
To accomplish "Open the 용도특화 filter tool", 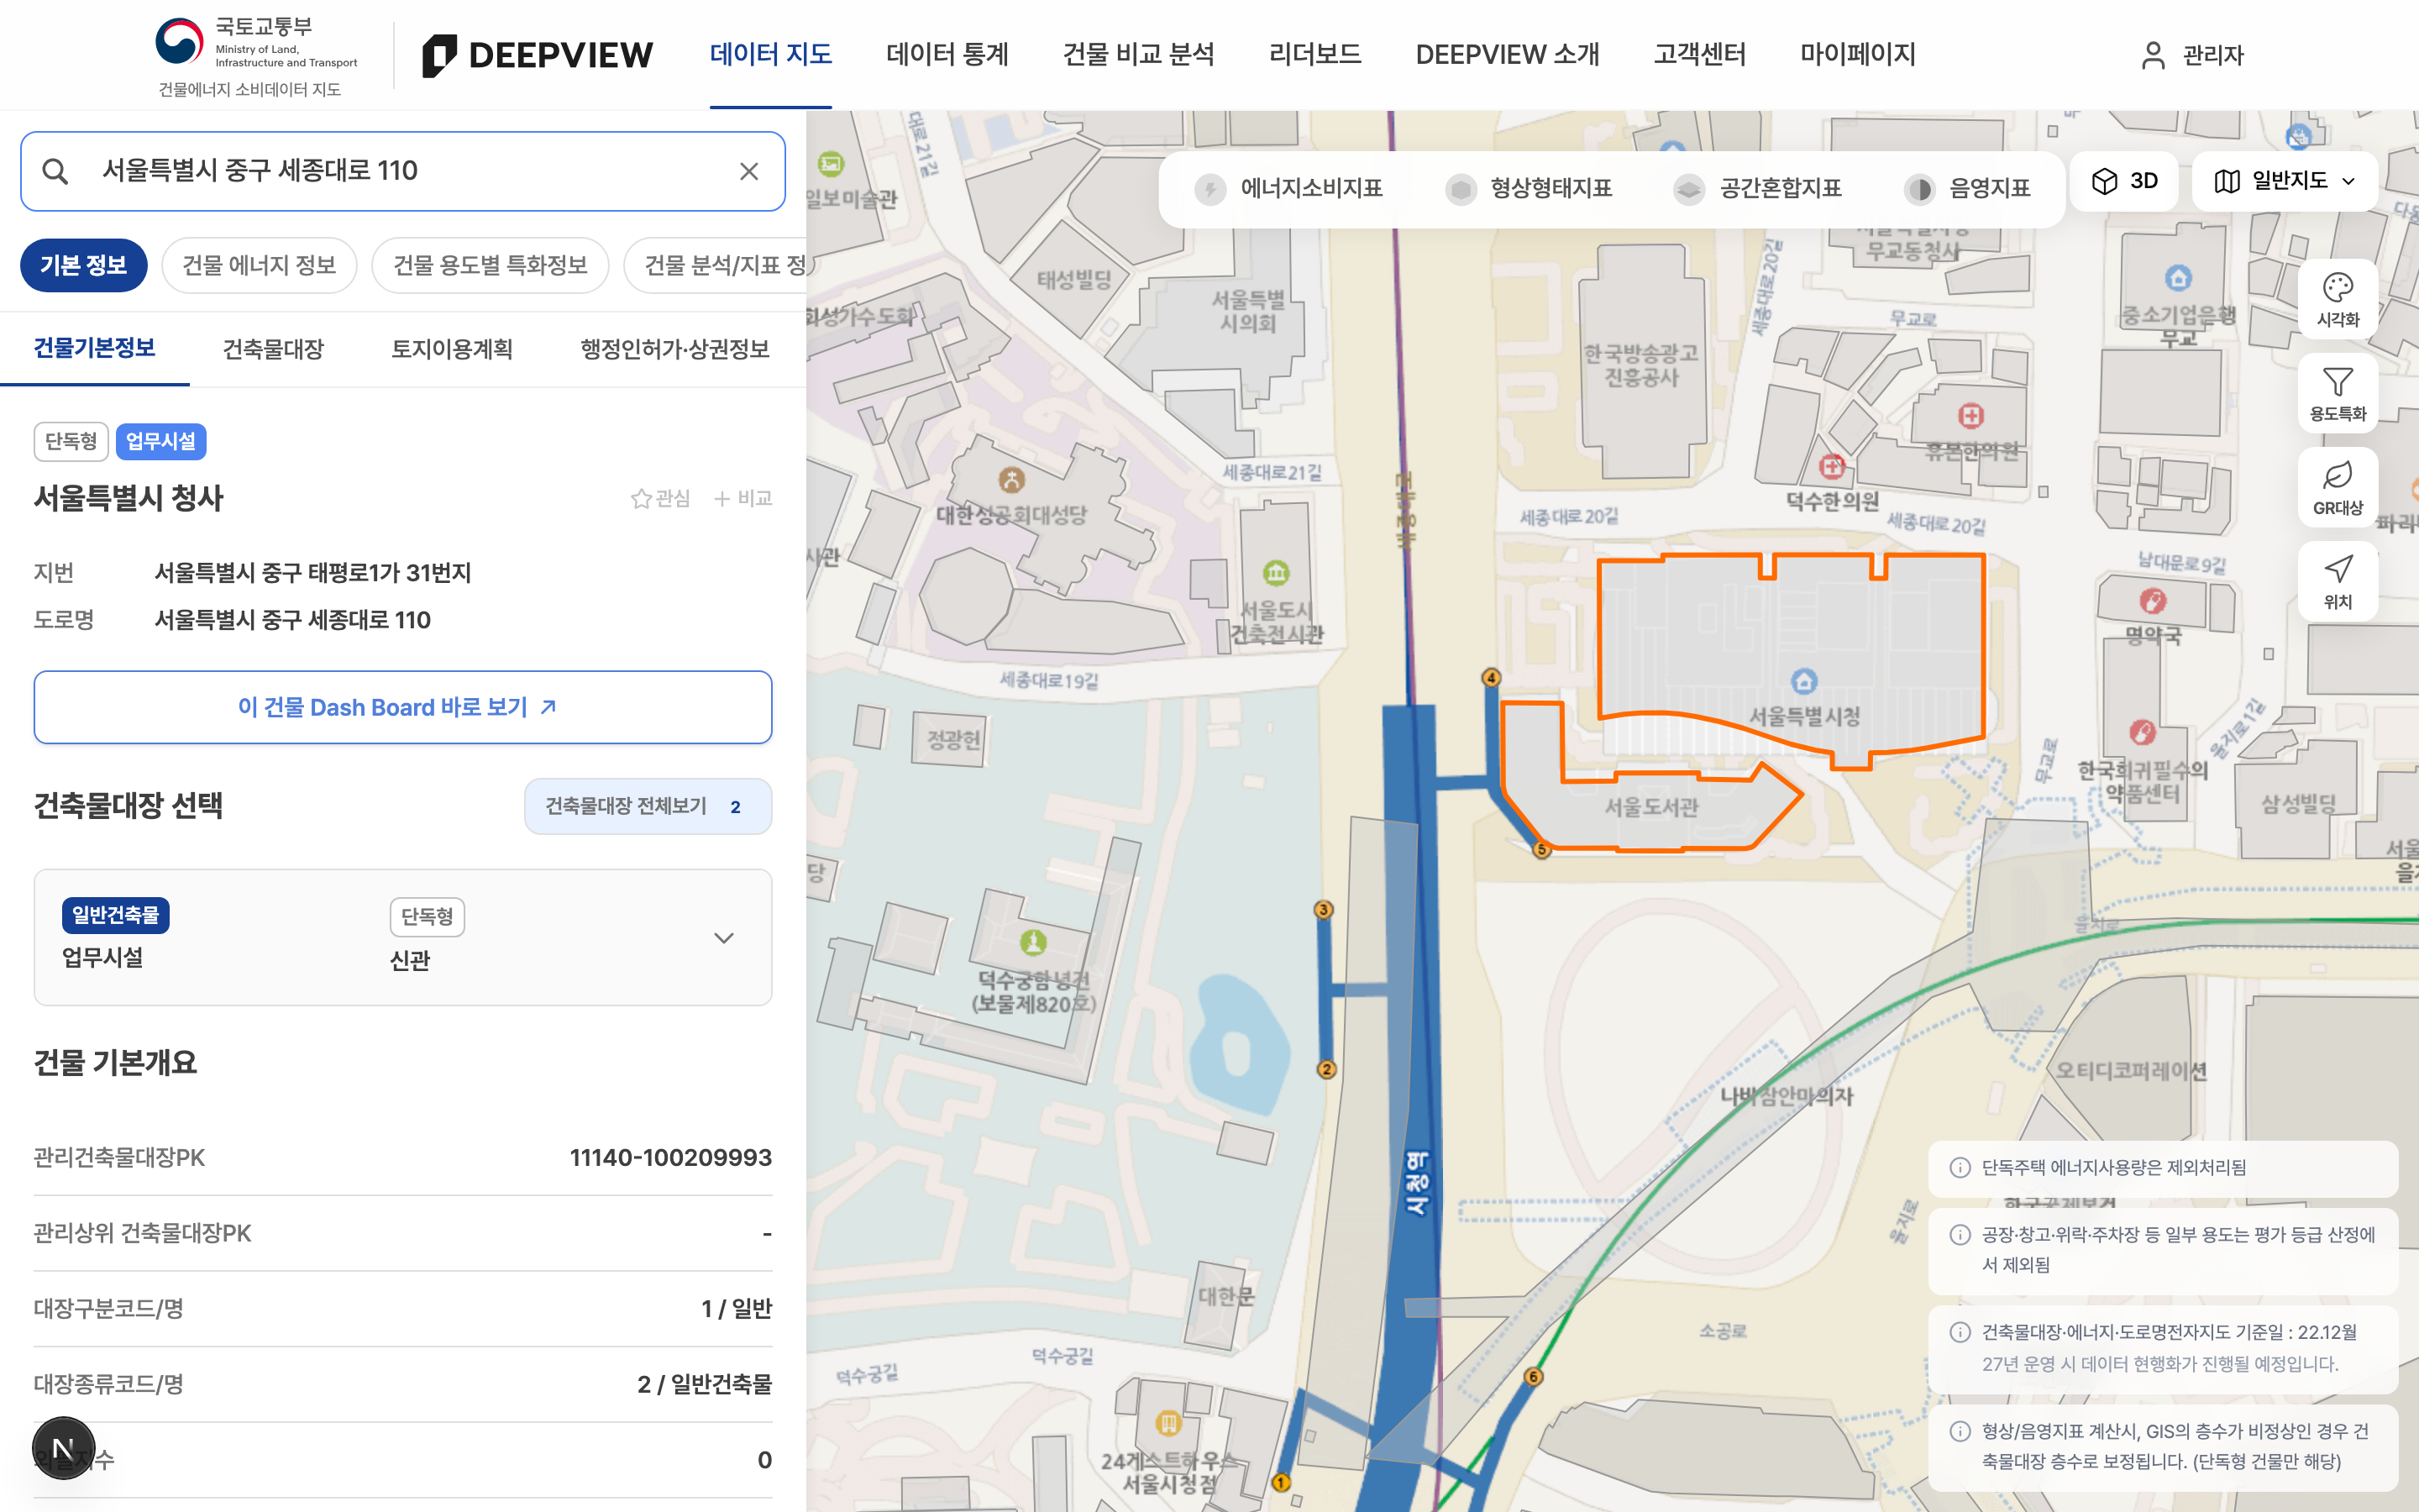I will tap(2337, 393).
